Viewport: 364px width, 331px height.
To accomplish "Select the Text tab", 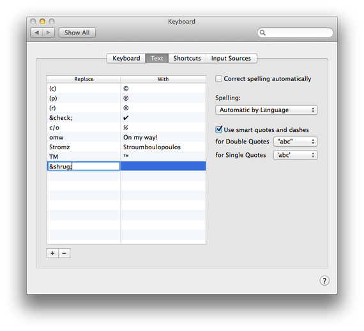I will 157,58.
